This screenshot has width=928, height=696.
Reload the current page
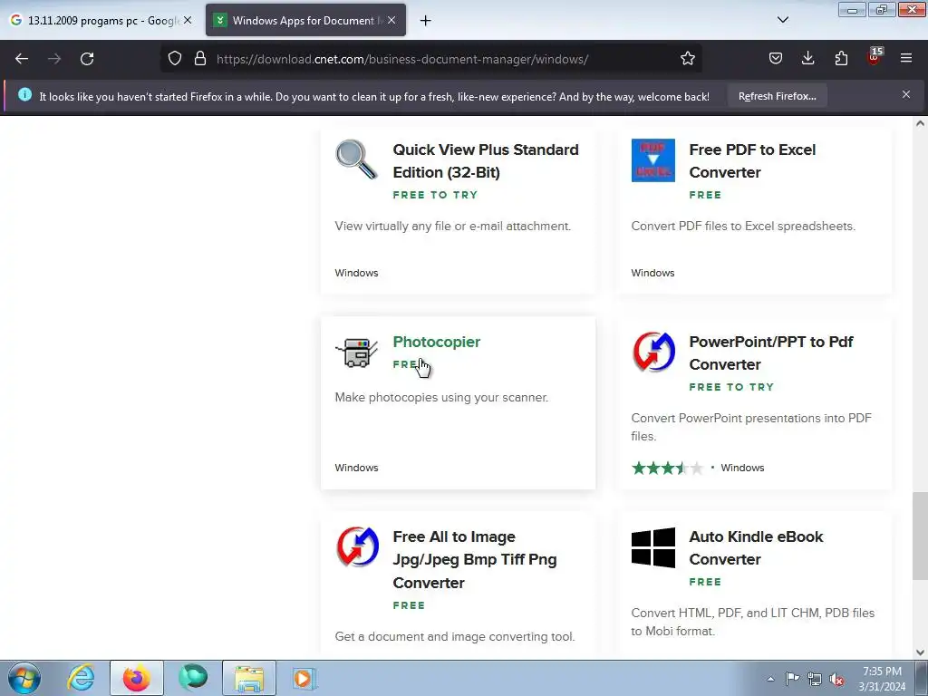tap(87, 59)
